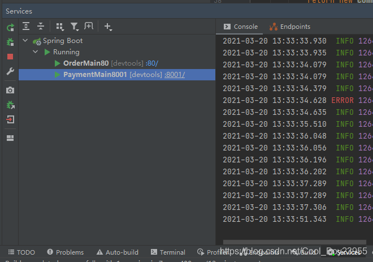Viewport: 373px width, 262px height.
Task: Click the camera thread dump icon
Action: (x=10, y=91)
